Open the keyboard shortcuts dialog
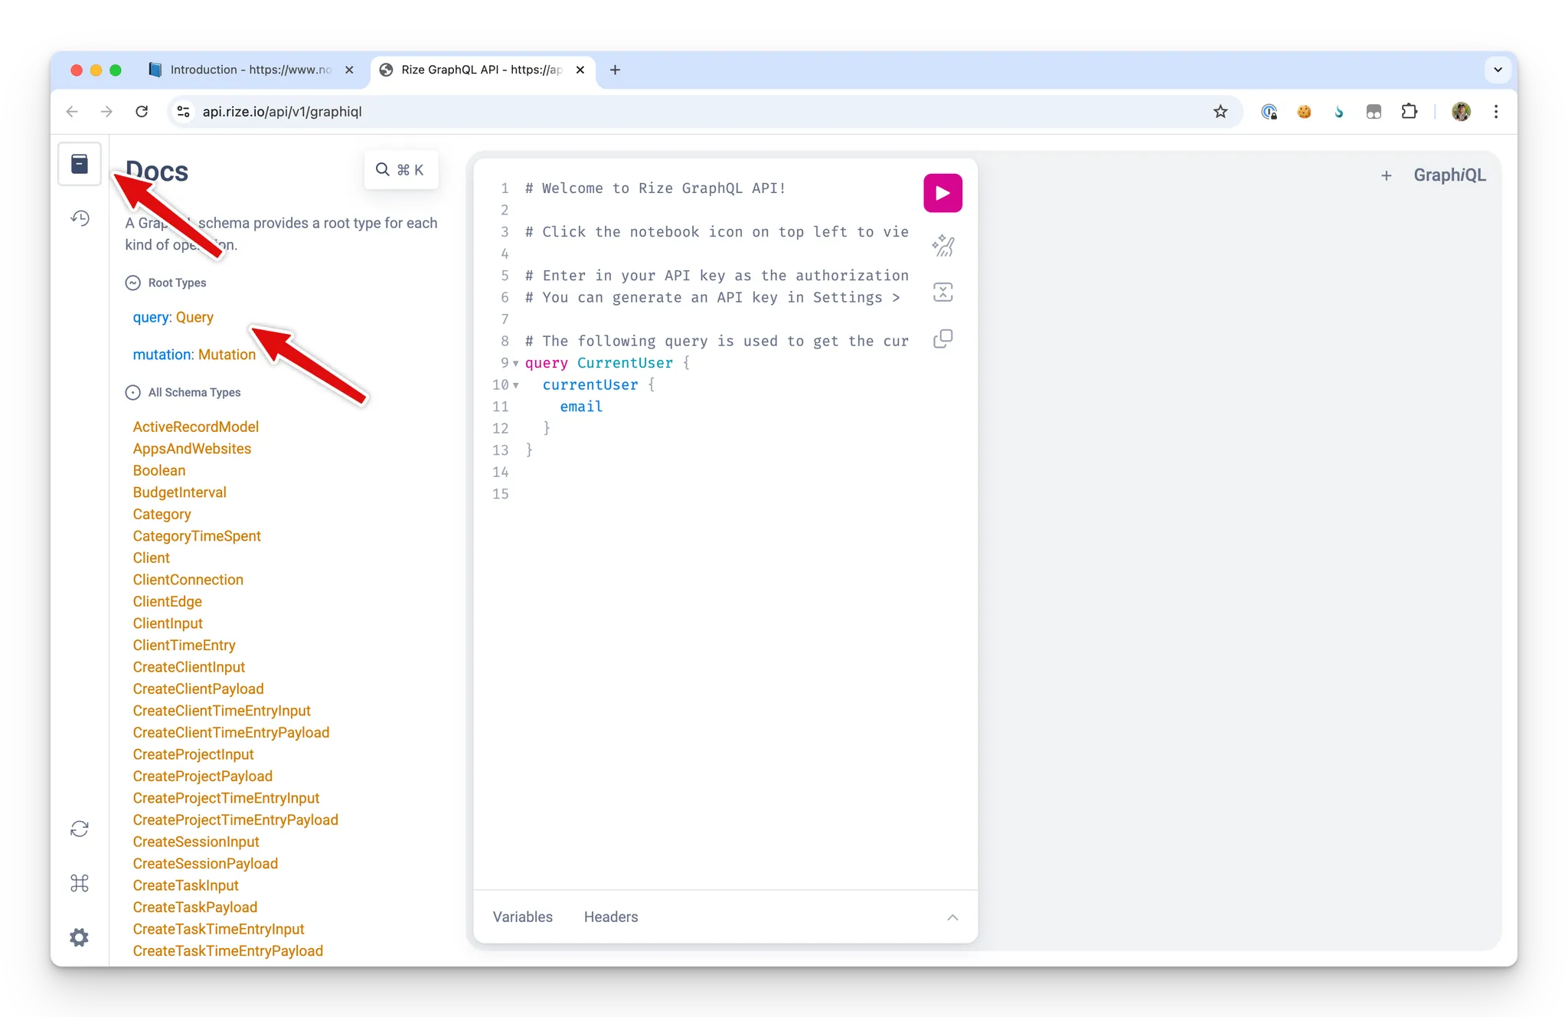Screen dimensions: 1568x1017 tap(79, 883)
